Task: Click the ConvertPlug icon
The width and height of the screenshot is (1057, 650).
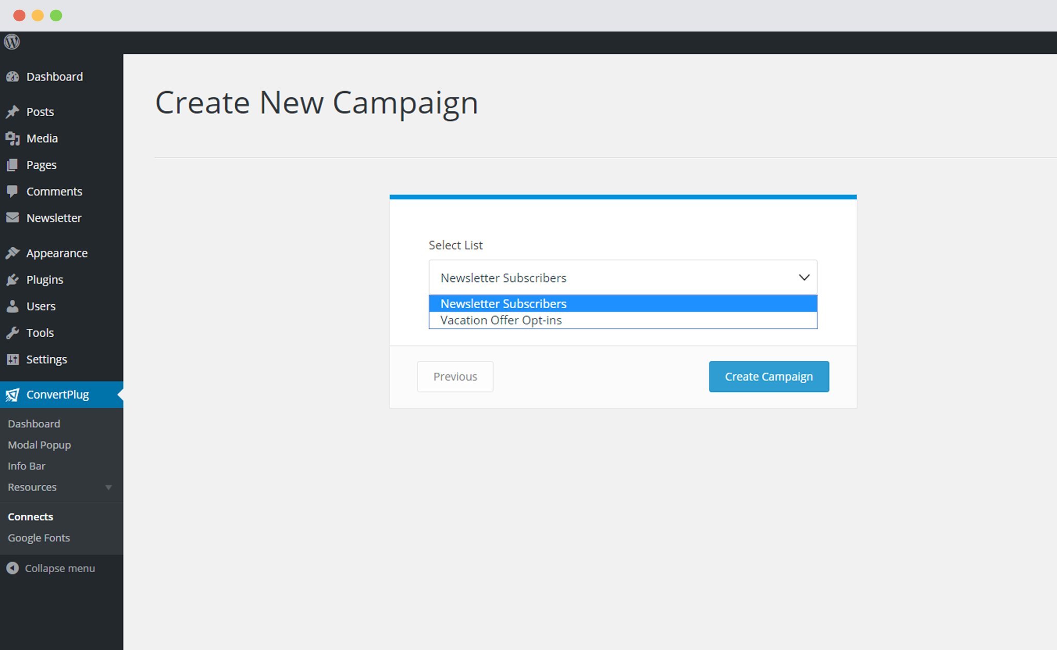Action: coord(13,394)
